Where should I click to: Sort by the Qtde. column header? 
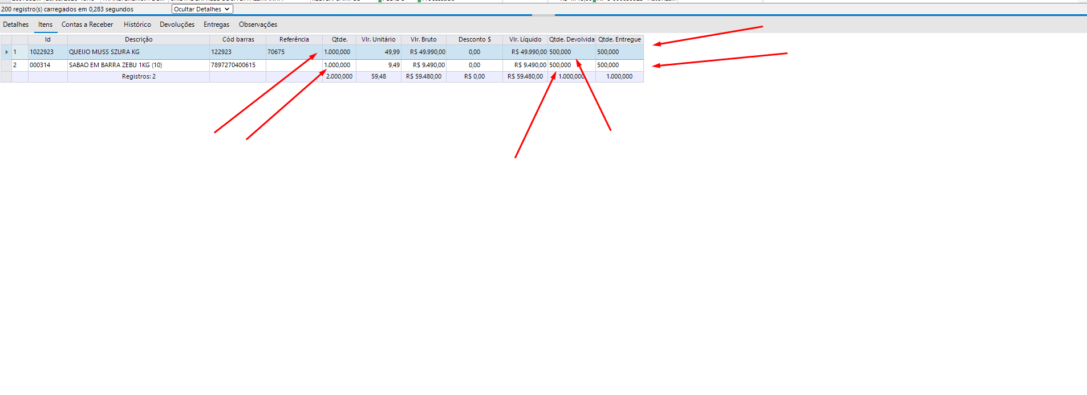tap(339, 39)
